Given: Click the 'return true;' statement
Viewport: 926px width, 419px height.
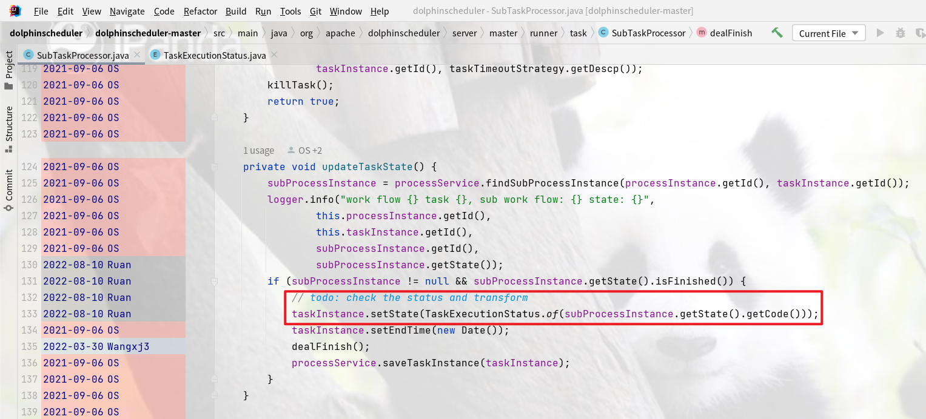Looking at the screenshot, I should [303, 101].
